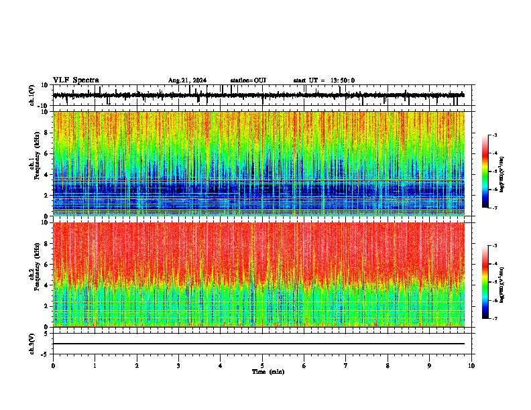
Task: Click inside the ch.1 frequency spectrogram
Action: pos(259,163)
